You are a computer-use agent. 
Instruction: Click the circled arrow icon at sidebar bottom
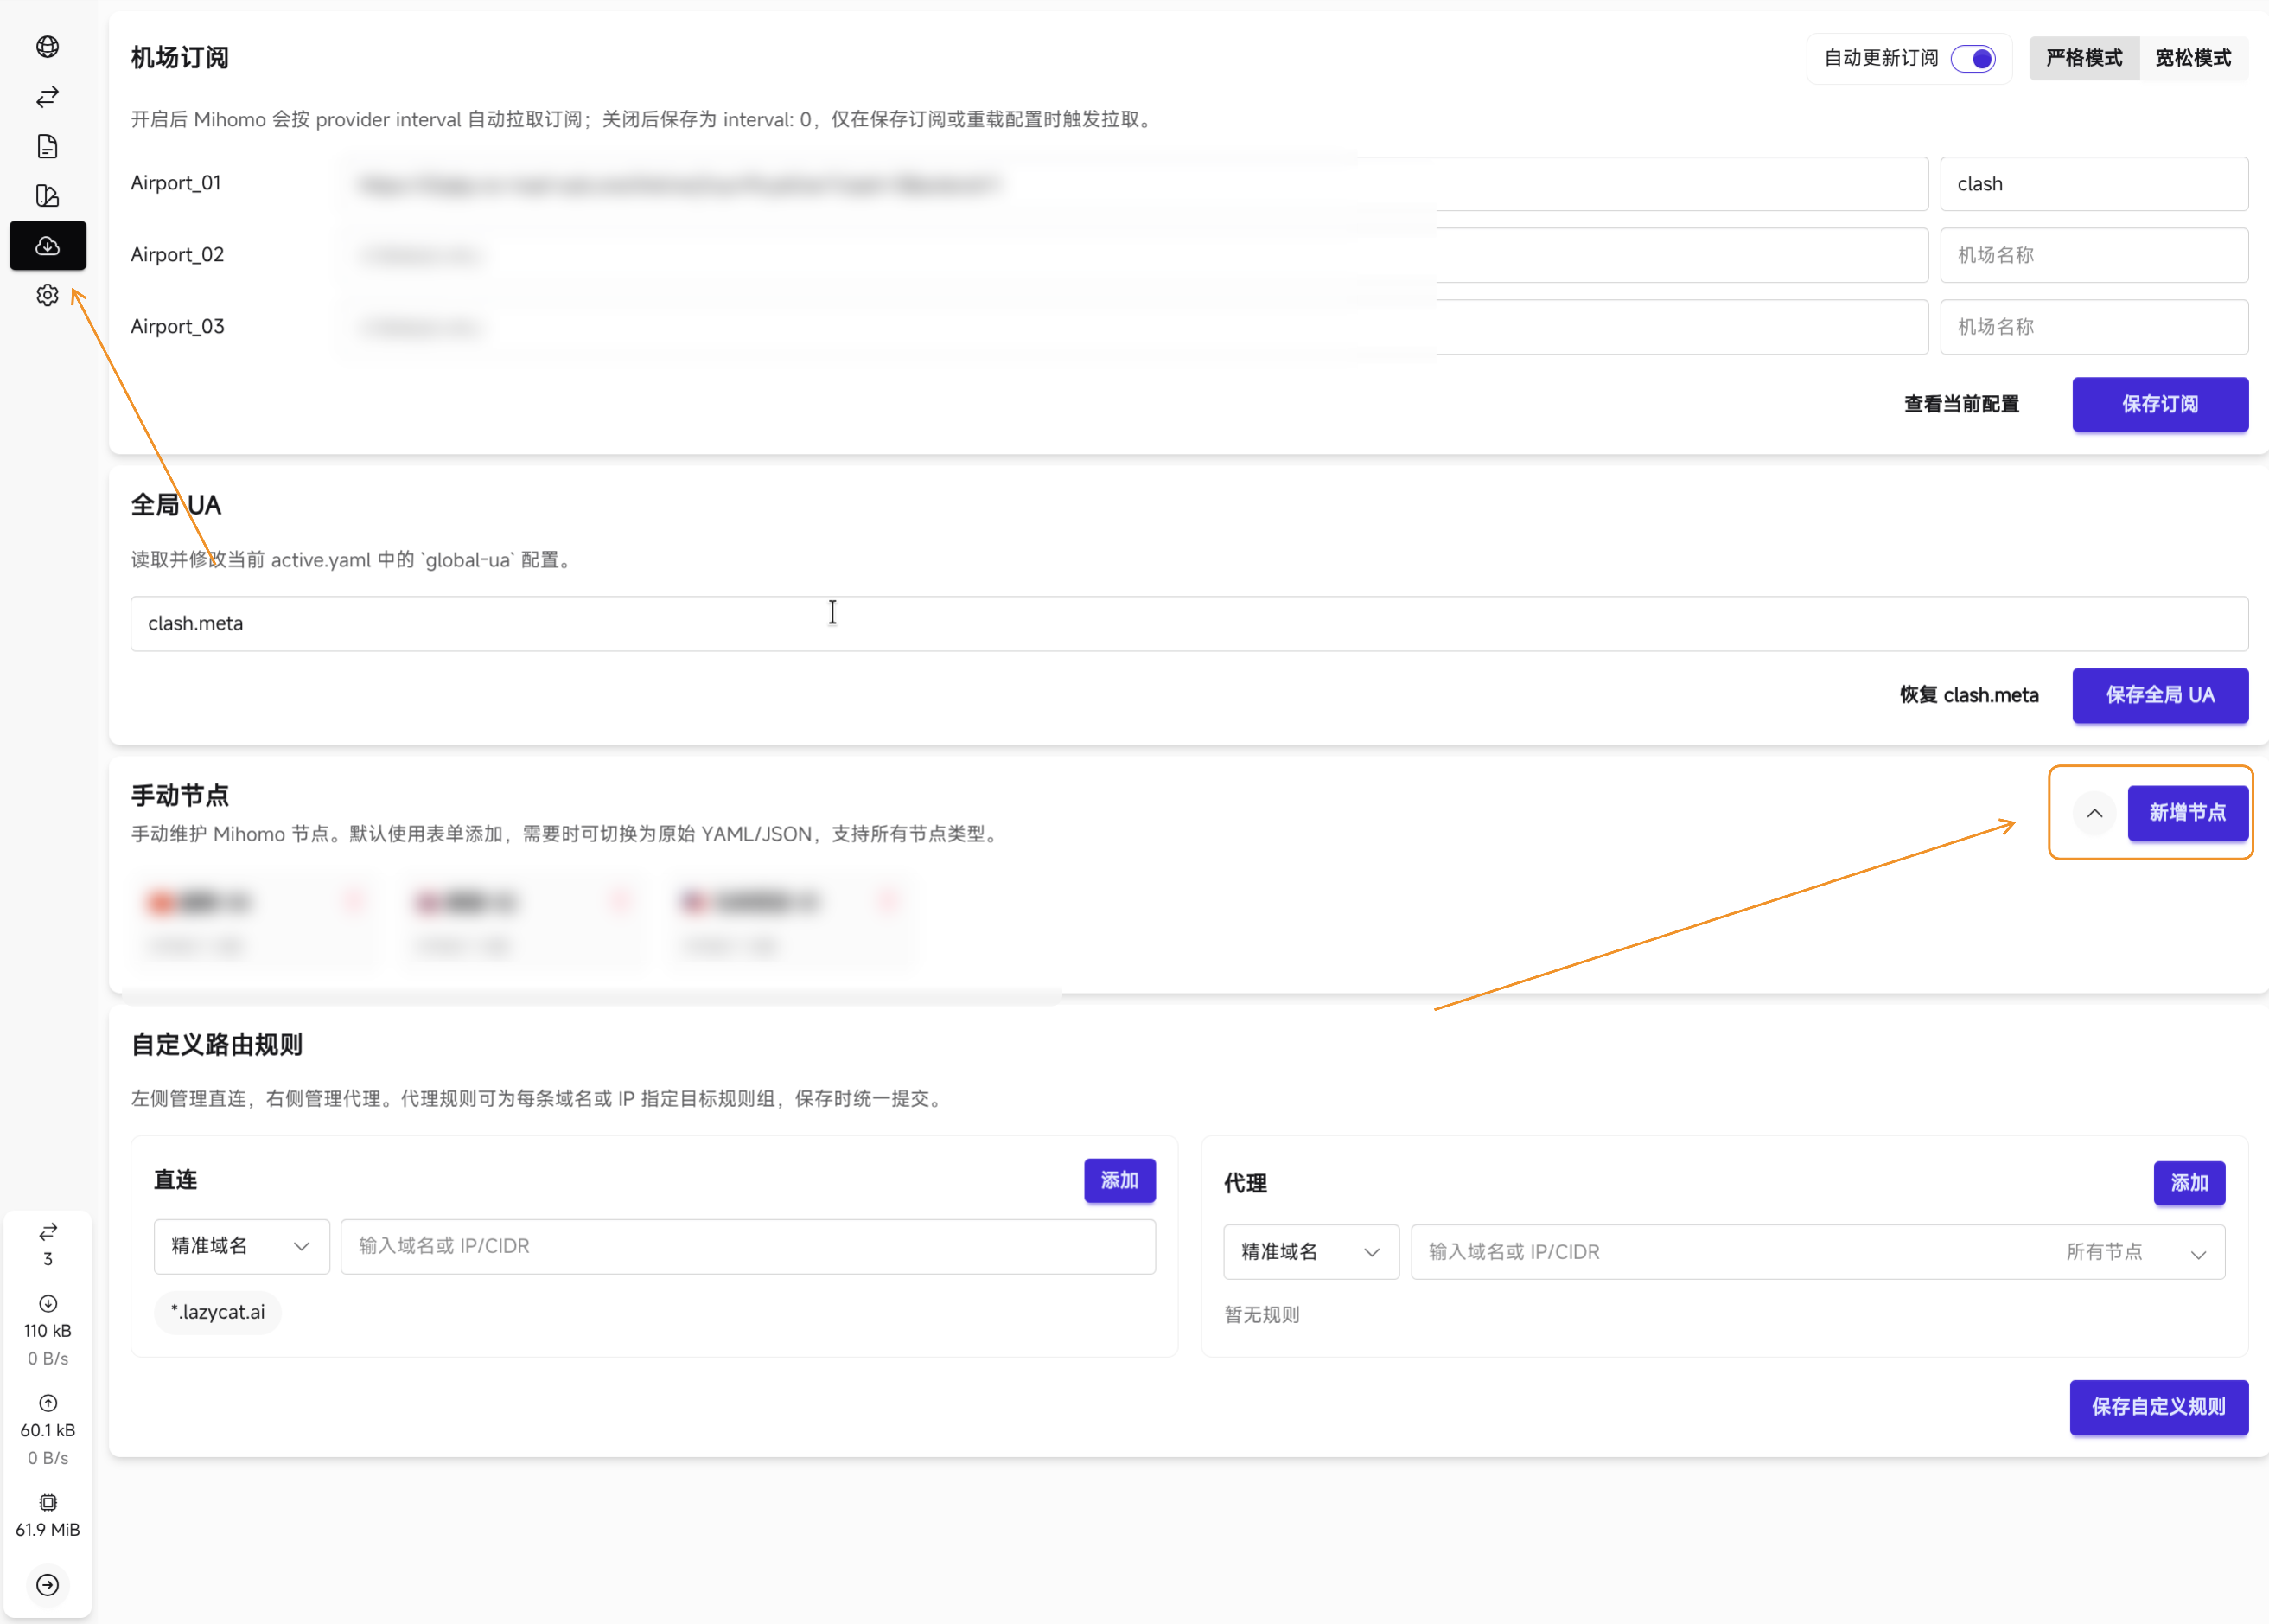[47, 1584]
